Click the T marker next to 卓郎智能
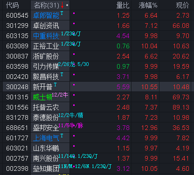Viewport: 194px width, 175px height. click(x=62, y=13)
